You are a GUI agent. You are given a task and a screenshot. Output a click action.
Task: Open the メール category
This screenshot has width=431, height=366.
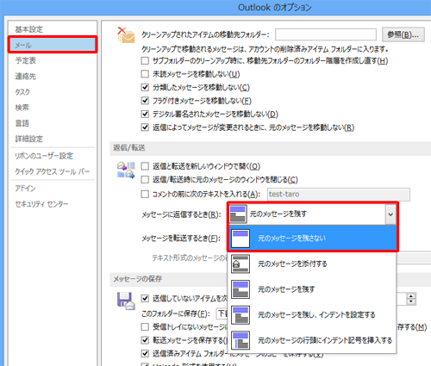pos(53,45)
